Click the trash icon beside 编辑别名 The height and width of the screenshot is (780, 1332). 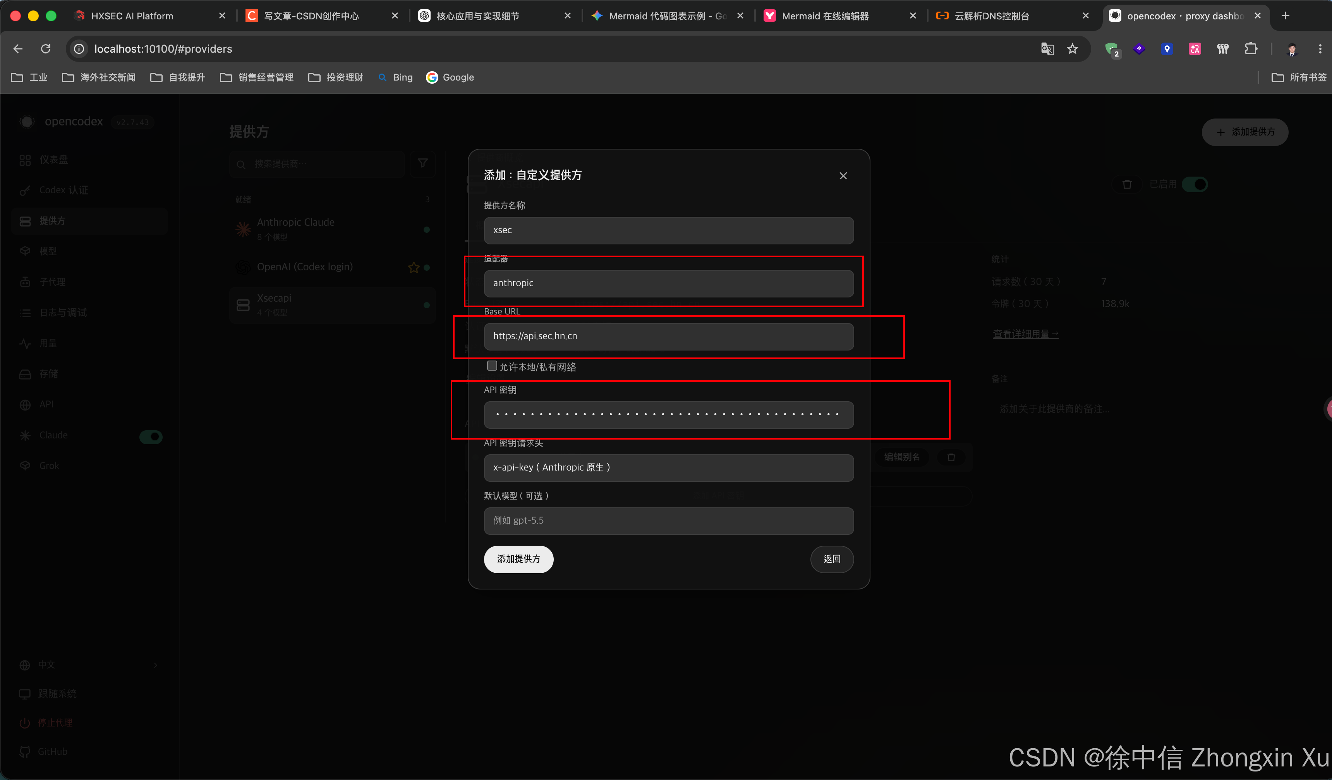point(951,457)
